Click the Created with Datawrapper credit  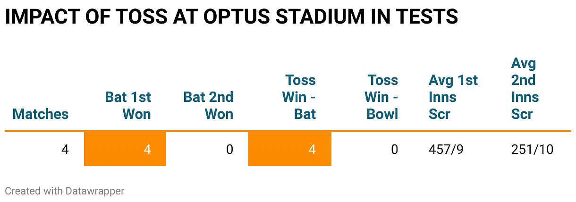pyautogui.click(x=65, y=191)
